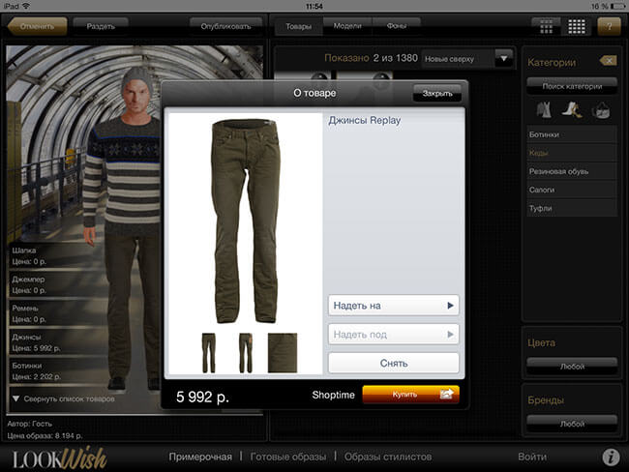Screen dimensions: 629x472
Task: Open the Образы стилистов section
Action: coord(388,457)
